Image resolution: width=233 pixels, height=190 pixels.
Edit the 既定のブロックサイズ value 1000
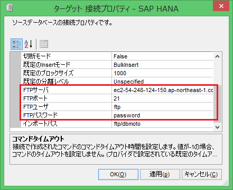(x=162, y=73)
